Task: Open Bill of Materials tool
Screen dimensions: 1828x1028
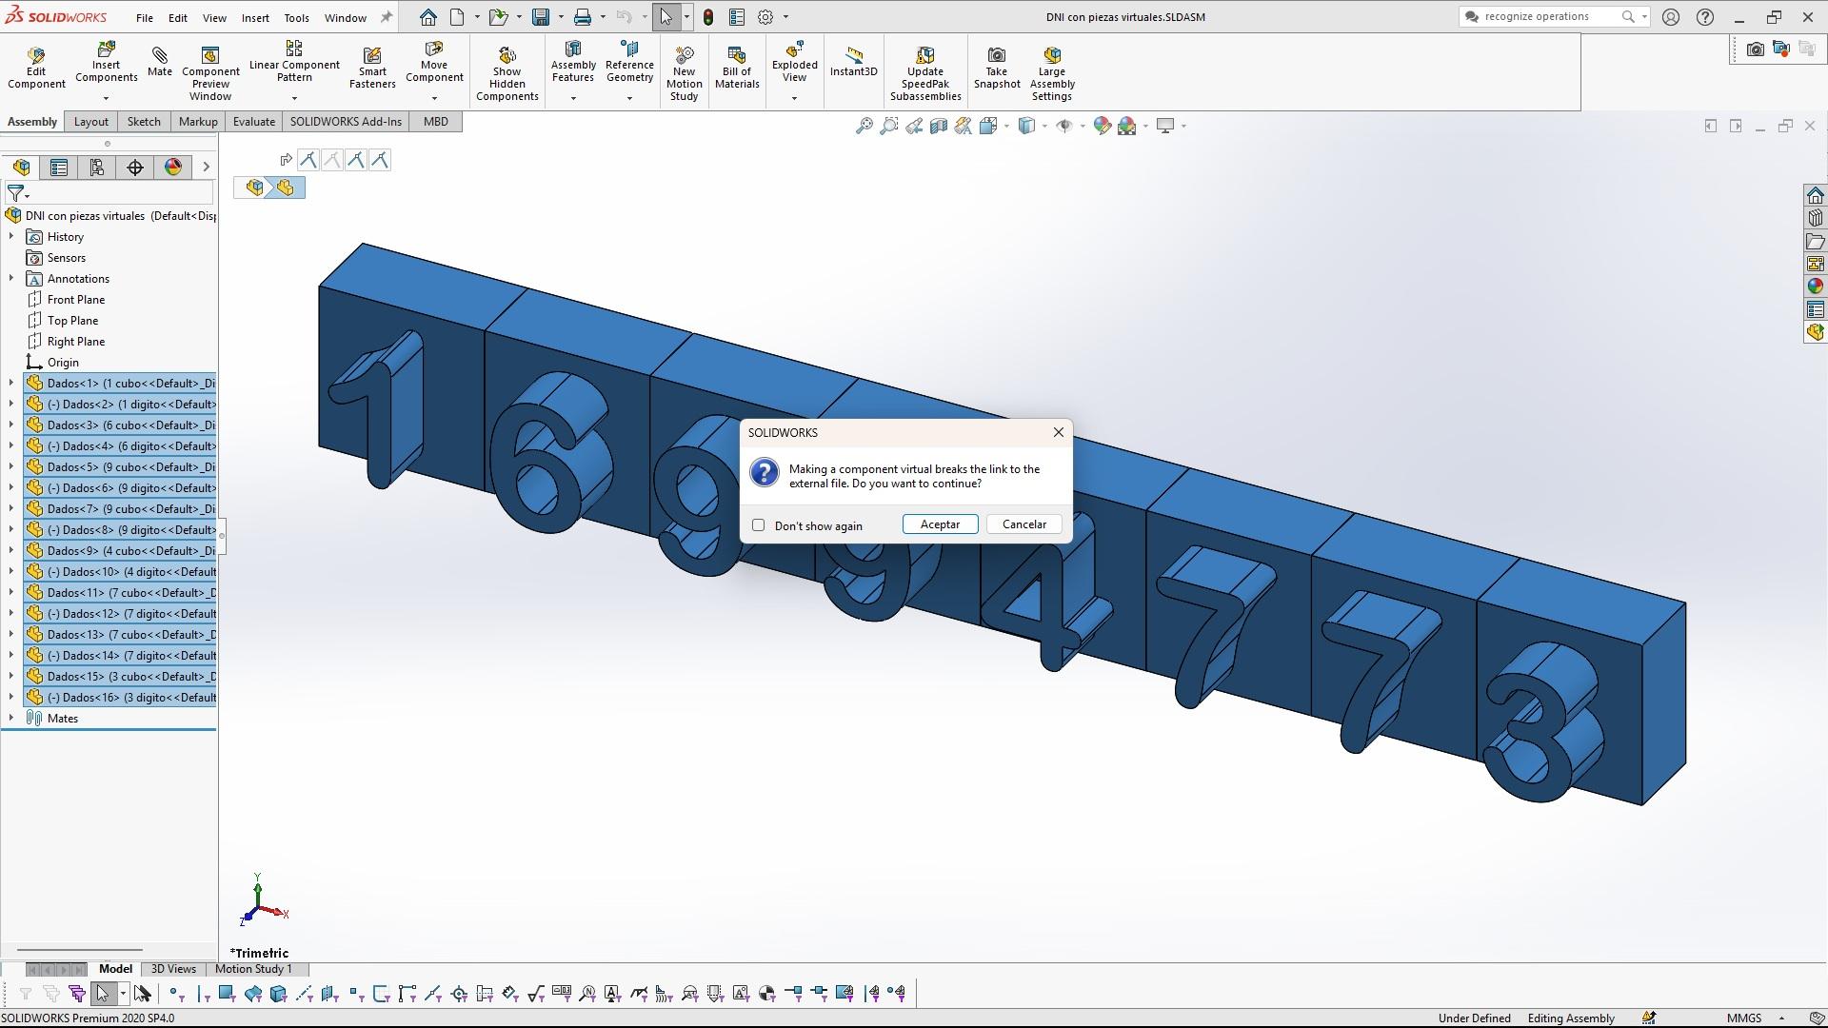Action: click(x=737, y=69)
